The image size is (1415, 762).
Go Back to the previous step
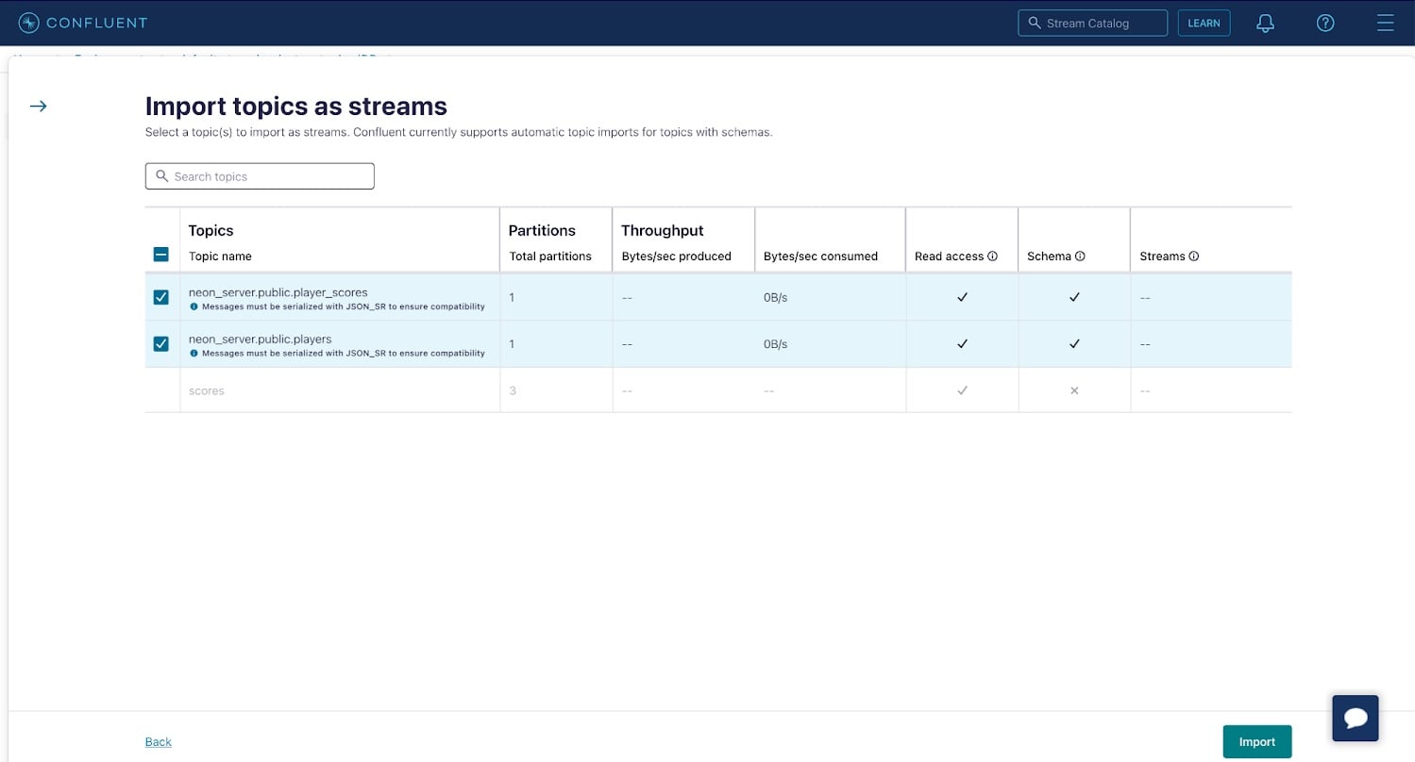158,741
